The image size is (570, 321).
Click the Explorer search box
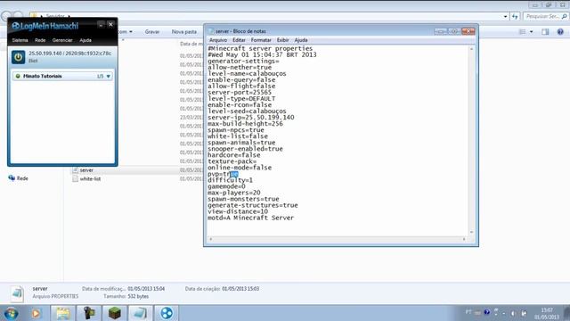(x=545, y=16)
